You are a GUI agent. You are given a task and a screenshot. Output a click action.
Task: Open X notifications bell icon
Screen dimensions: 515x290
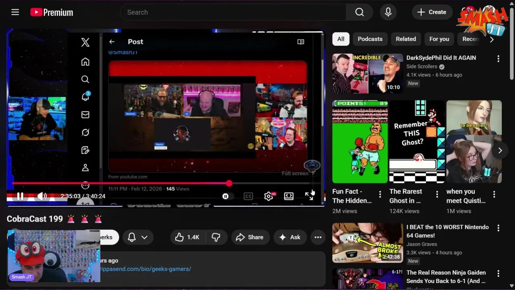tap(85, 97)
